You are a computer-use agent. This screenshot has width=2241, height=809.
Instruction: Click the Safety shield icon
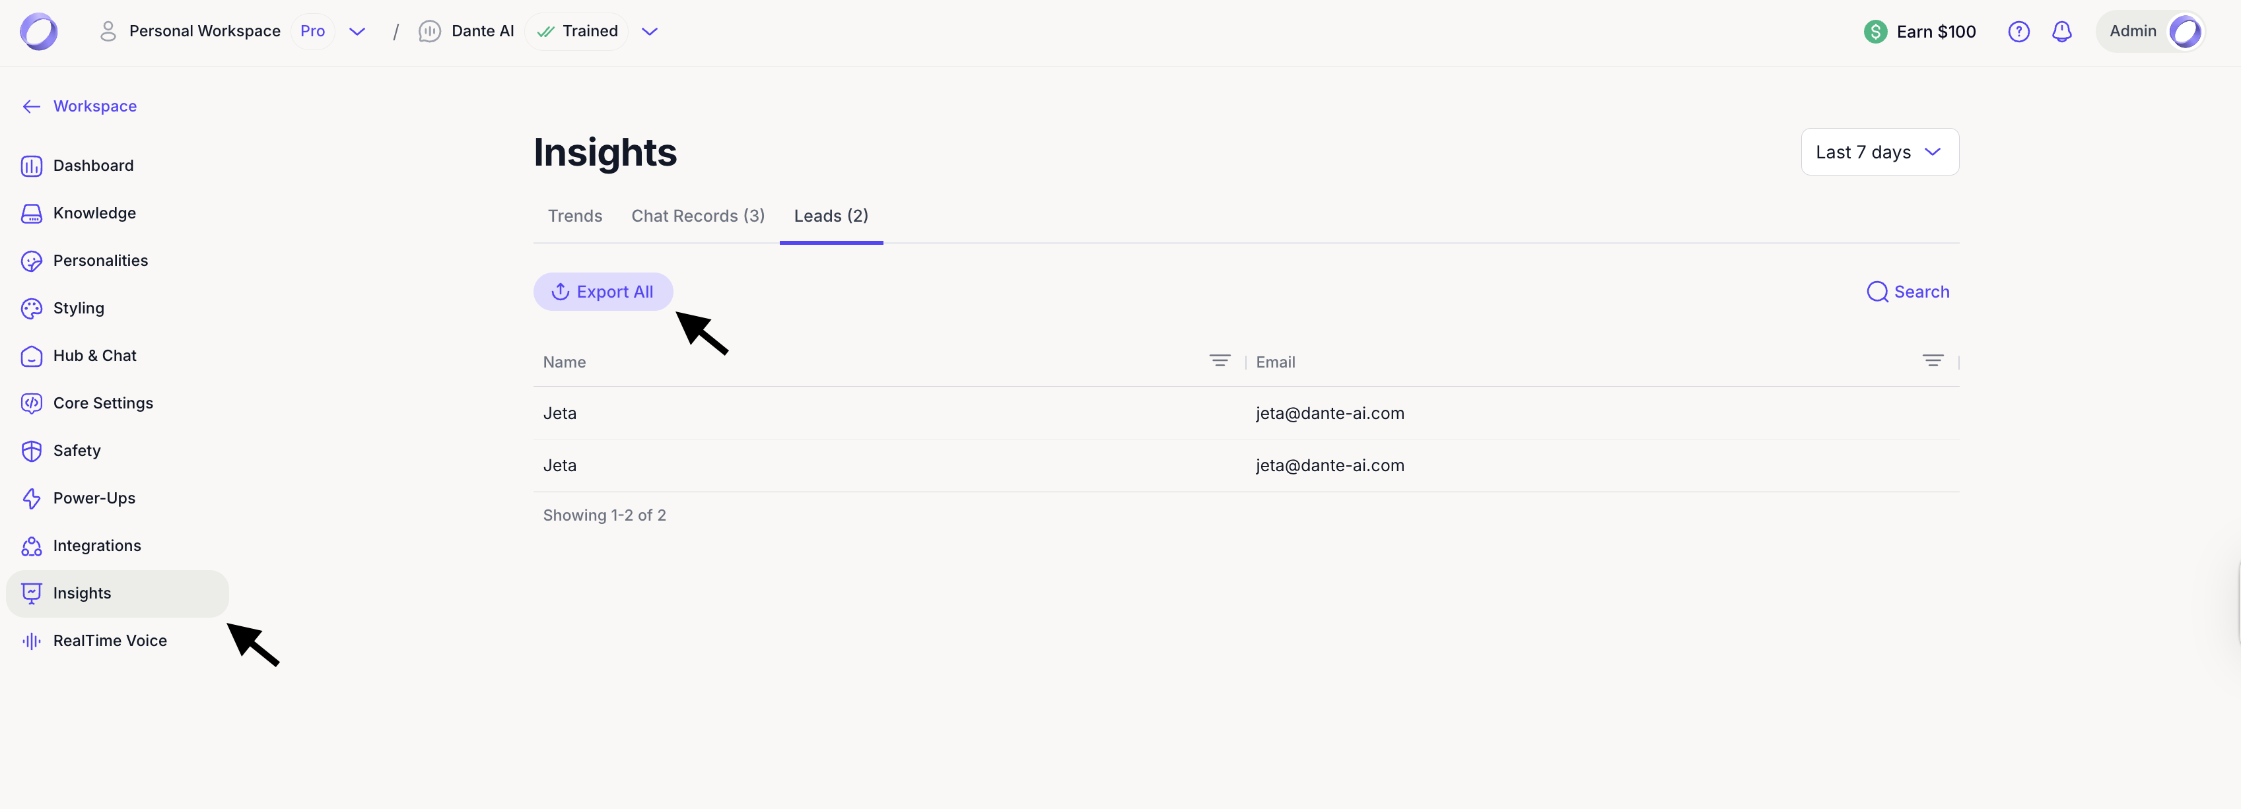tap(31, 451)
